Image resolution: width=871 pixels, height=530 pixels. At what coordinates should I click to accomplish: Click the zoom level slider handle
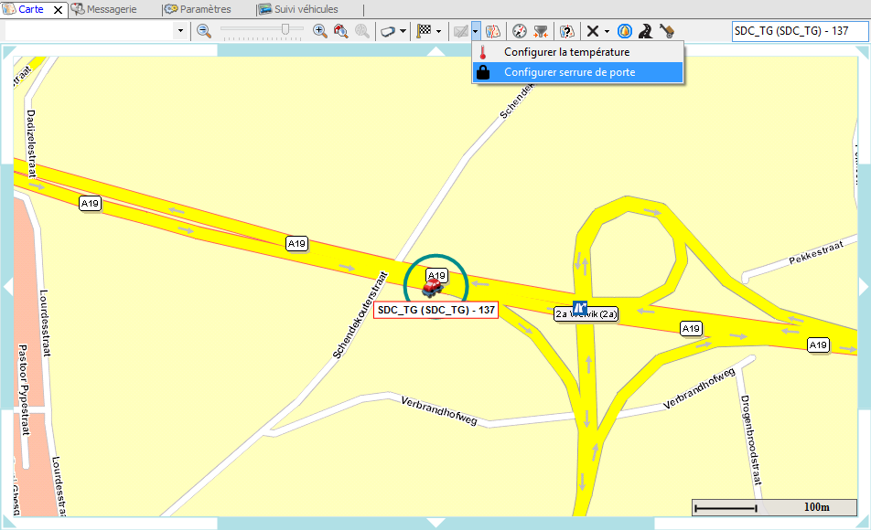click(x=286, y=30)
